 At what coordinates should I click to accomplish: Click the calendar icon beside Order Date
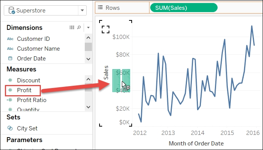coord(10,59)
